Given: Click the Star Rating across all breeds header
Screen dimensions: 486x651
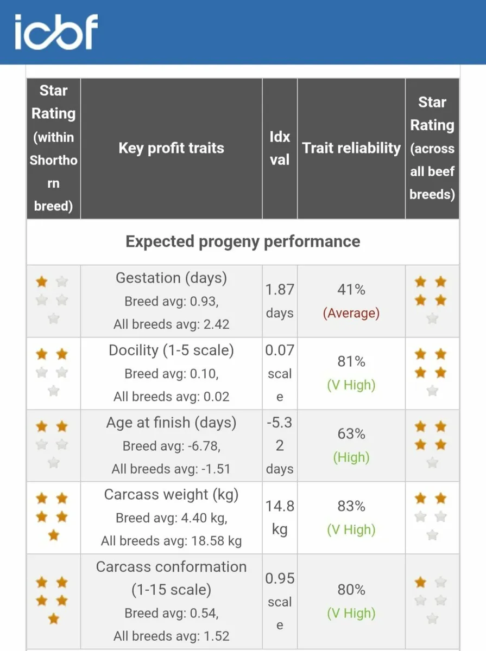Looking at the screenshot, I should pos(432,148).
